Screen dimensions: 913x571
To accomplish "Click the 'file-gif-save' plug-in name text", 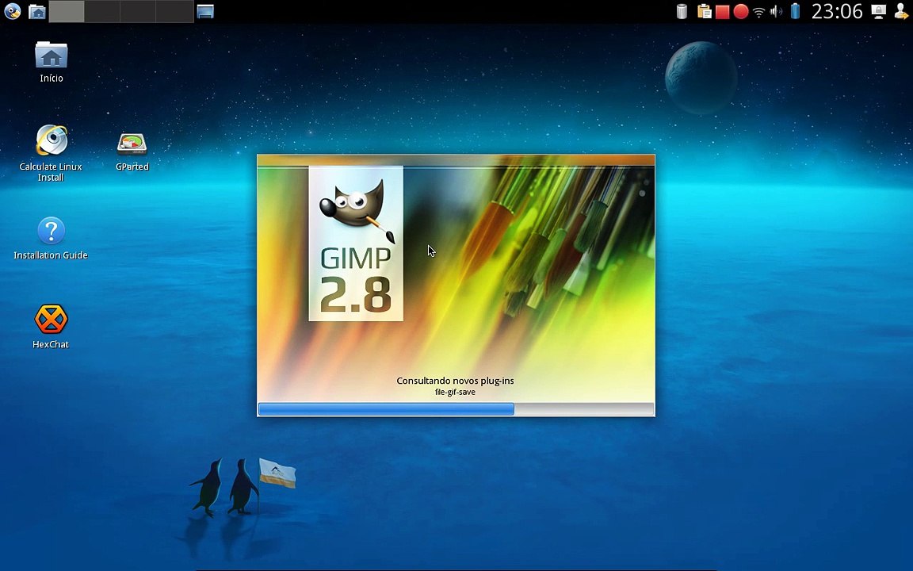I will coord(456,392).
